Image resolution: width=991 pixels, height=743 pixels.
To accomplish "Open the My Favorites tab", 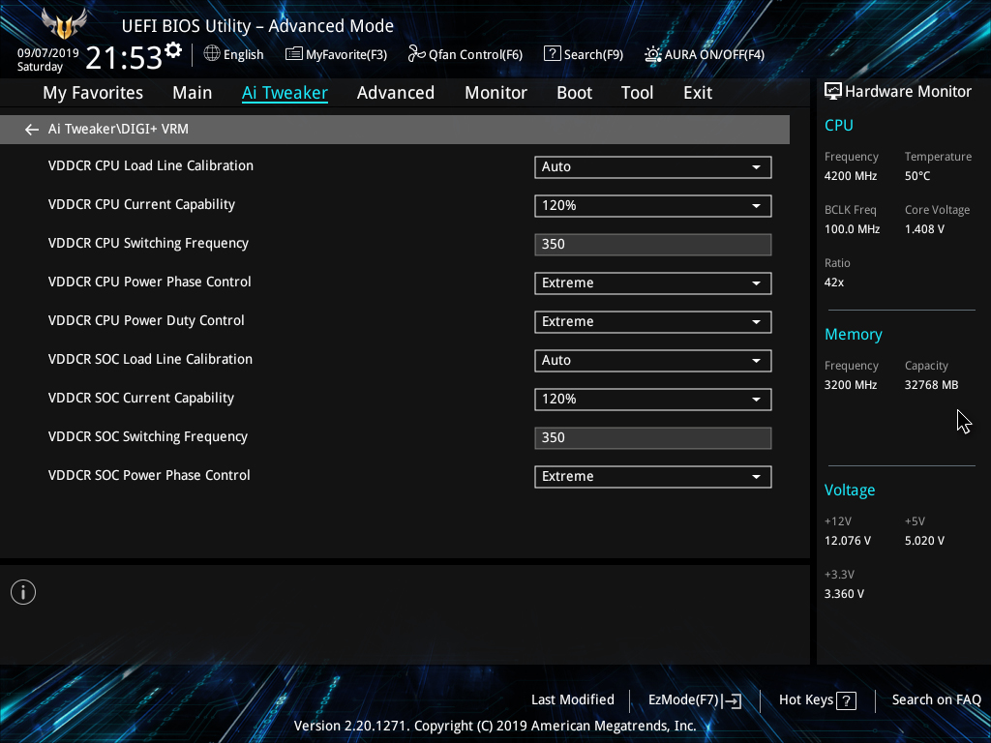I will tap(93, 93).
